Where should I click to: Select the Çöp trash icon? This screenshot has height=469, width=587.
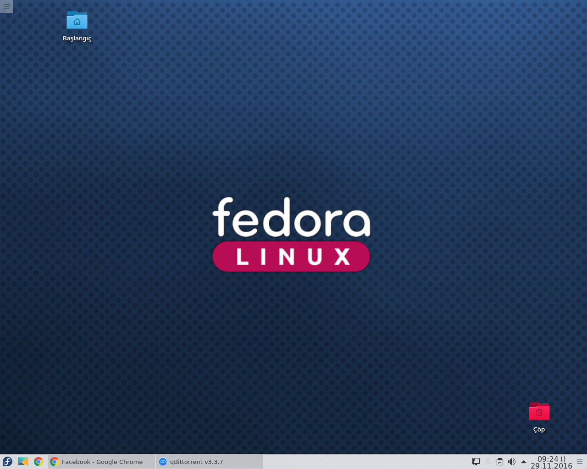pos(539,417)
